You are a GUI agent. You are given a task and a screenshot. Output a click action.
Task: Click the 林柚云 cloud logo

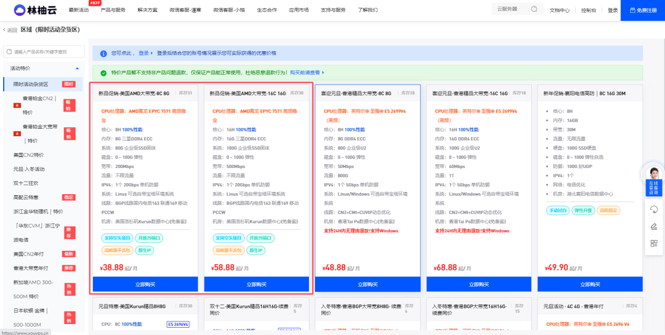(35, 10)
